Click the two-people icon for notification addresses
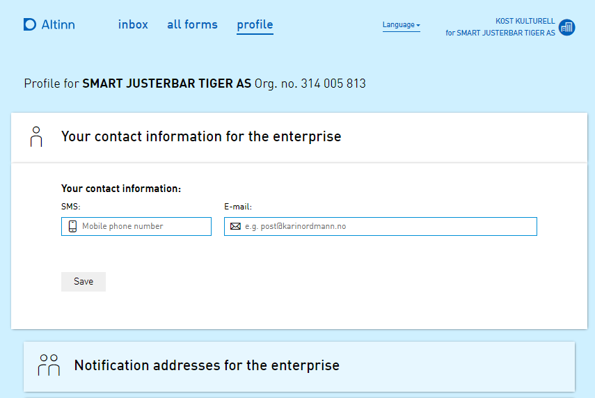The height and width of the screenshot is (398, 595). tap(49, 365)
